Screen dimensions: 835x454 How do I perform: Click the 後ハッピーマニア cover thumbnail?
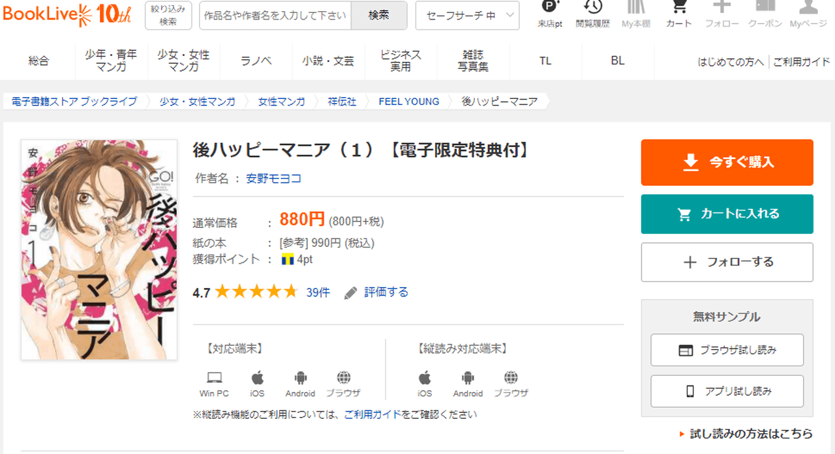pos(99,249)
